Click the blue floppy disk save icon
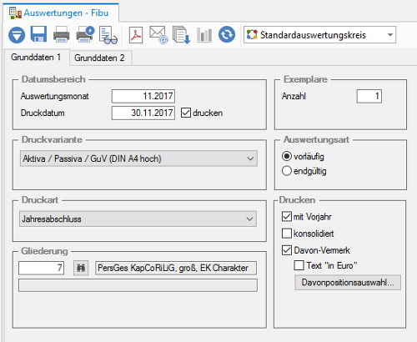Image resolution: width=417 pixels, height=342 pixels. tap(38, 34)
